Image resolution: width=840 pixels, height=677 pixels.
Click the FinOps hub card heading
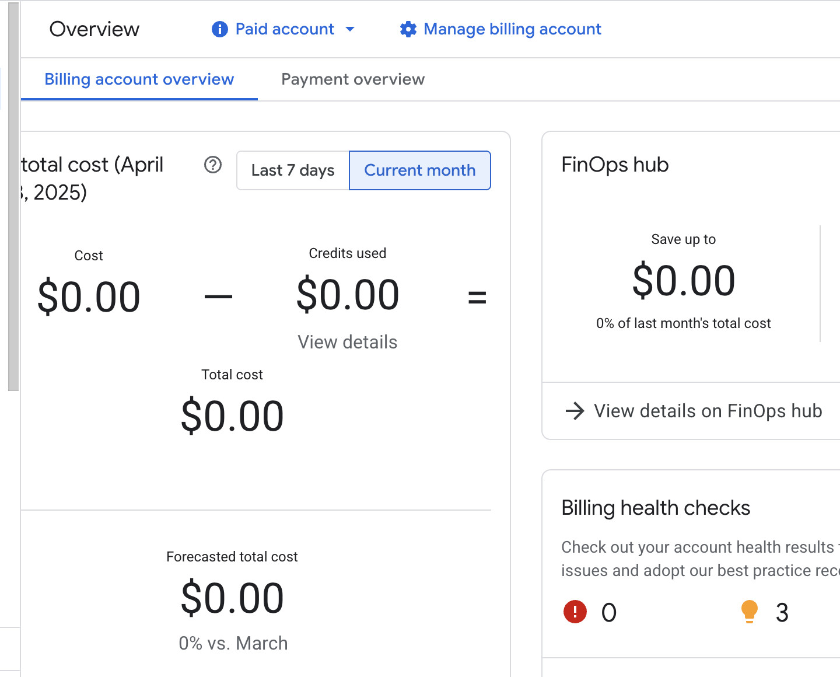(x=615, y=165)
